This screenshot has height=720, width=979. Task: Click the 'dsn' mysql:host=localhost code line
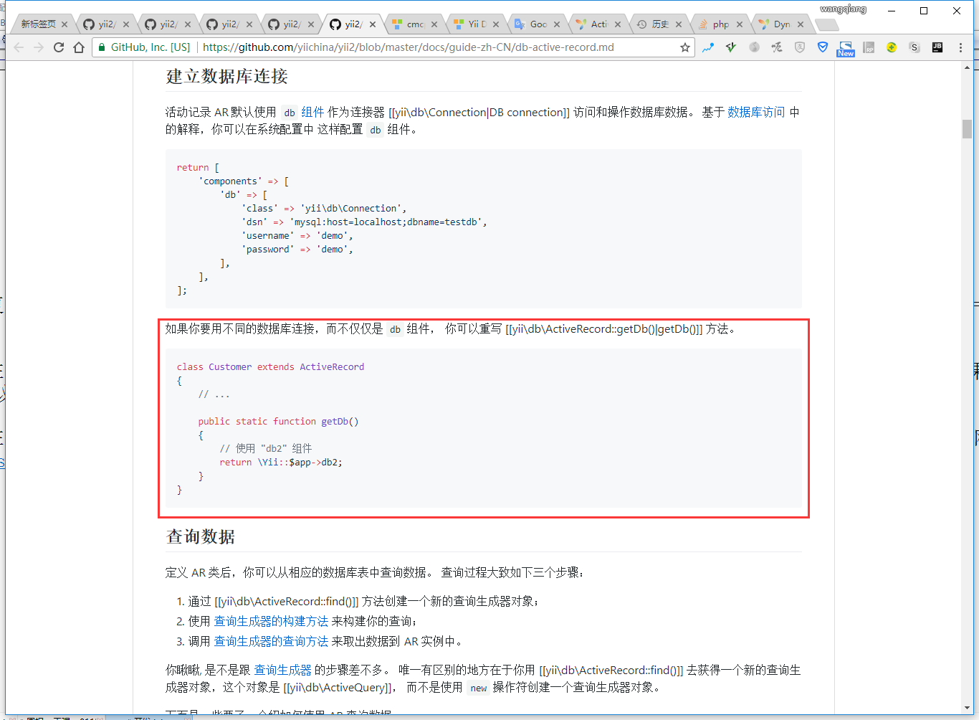click(364, 222)
